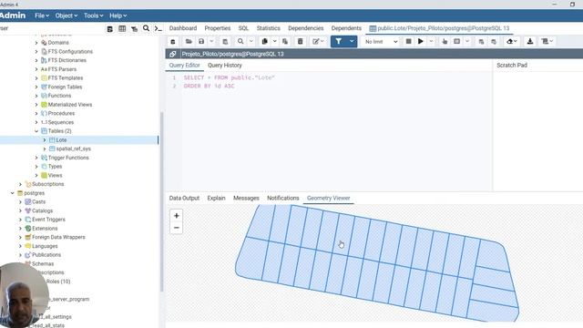Switch to the Dependents tab

click(346, 28)
